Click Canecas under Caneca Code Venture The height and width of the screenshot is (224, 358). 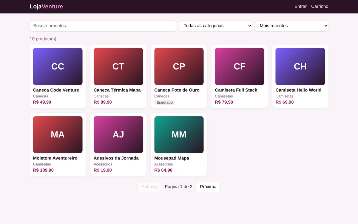pos(41,96)
